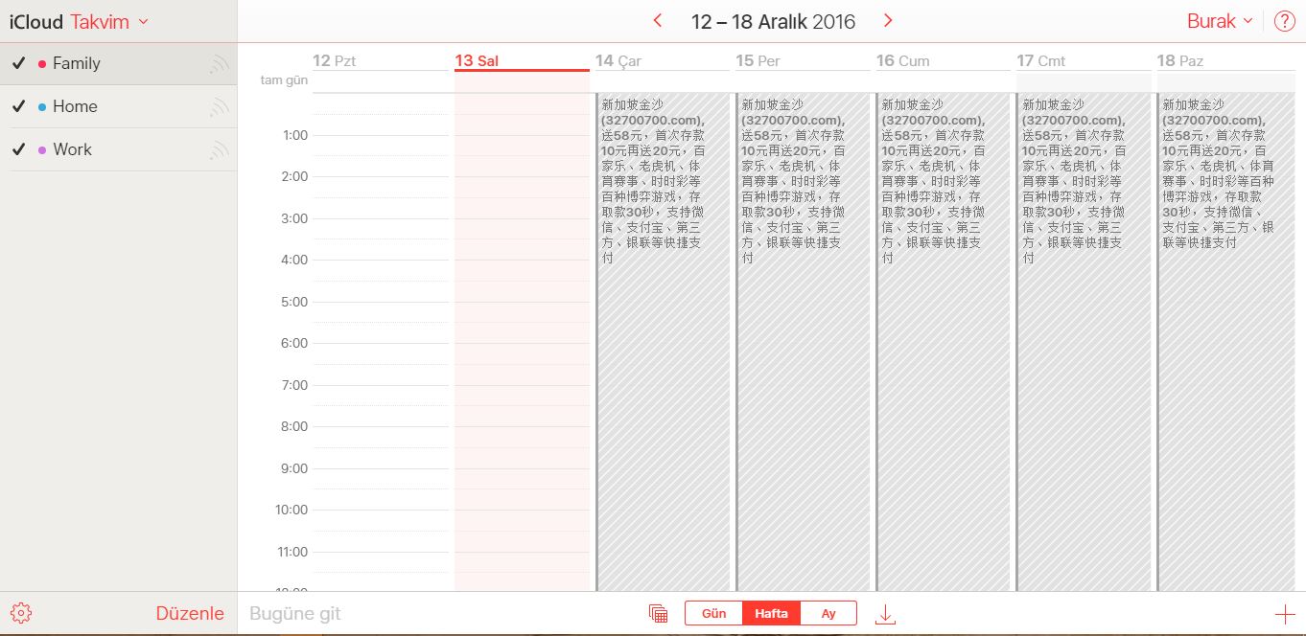Screen dimensions: 1306x636
Task: Select the 12 Pzt day header
Action: pos(335,60)
